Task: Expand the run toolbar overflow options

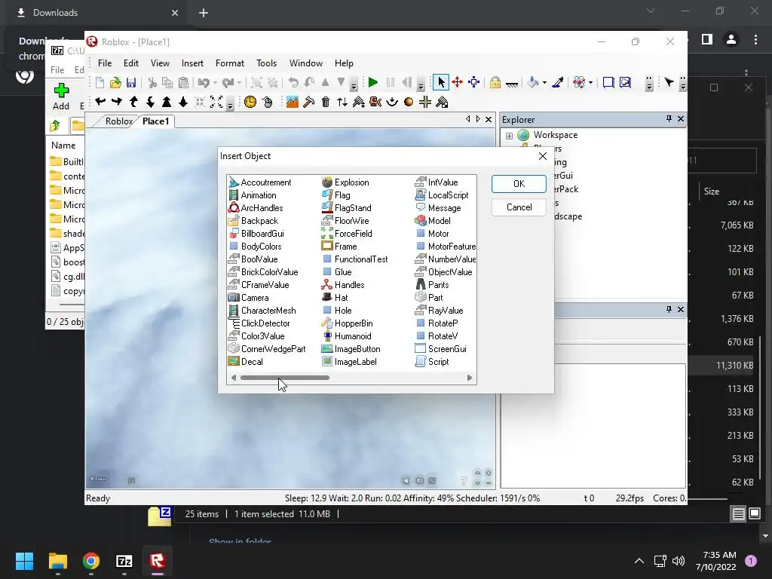Action: pos(421,85)
